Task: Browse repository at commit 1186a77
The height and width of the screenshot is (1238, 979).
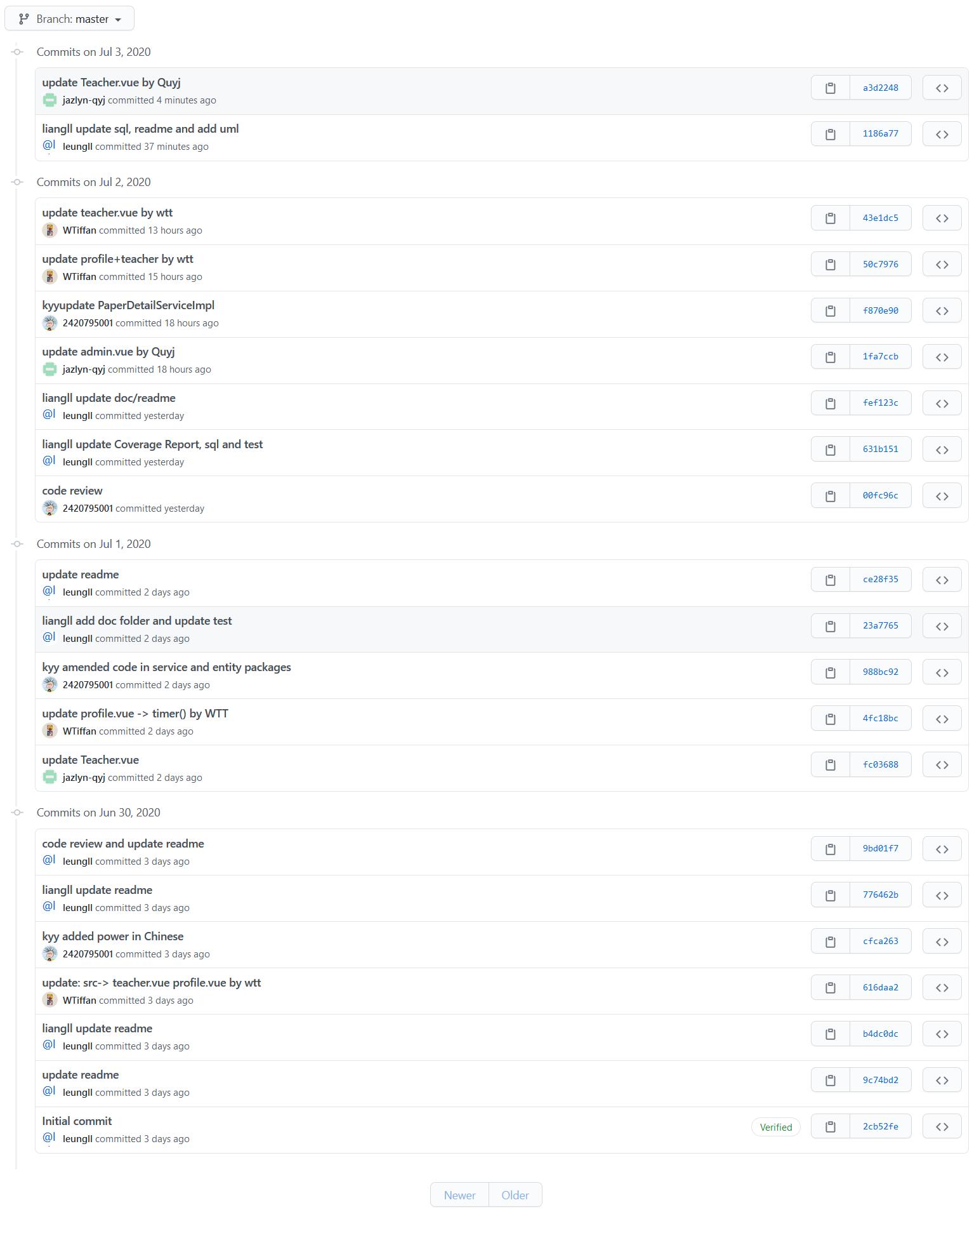Action: pyautogui.click(x=942, y=133)
